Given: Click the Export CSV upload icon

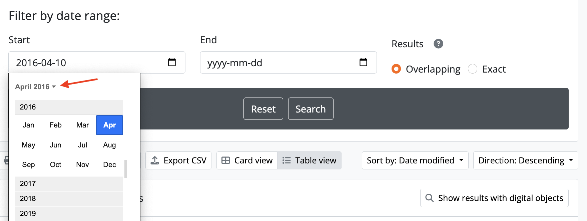Looking at the screenshot, I should tap(155, 160).
